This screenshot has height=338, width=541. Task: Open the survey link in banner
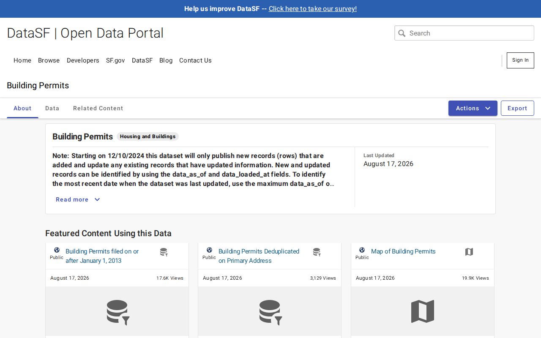(313, 8)
